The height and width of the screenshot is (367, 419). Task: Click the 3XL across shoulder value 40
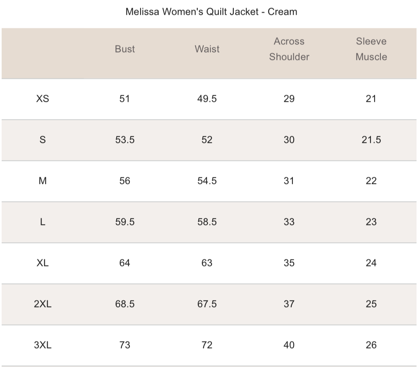click(x=289, y=345)
